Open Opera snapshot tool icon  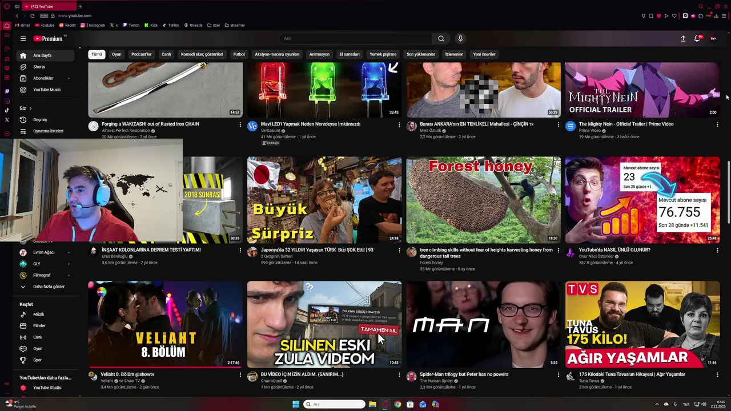click(651, 16)
